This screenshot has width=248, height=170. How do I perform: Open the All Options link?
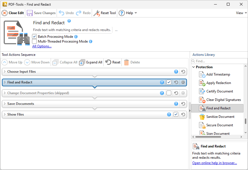[42, 46]
